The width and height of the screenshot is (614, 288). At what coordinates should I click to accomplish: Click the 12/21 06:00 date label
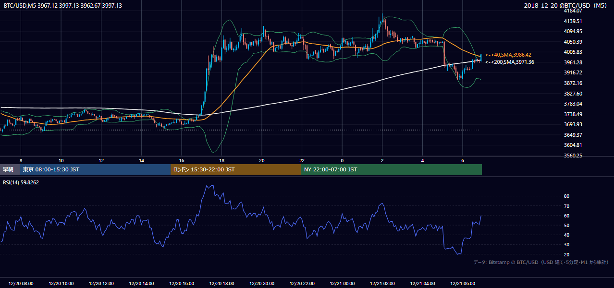click(463, 284)
